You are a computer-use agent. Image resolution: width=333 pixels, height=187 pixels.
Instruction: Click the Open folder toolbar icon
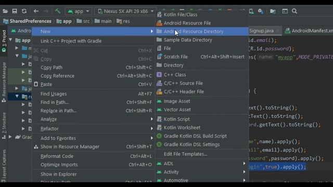(x=5, y=11)
